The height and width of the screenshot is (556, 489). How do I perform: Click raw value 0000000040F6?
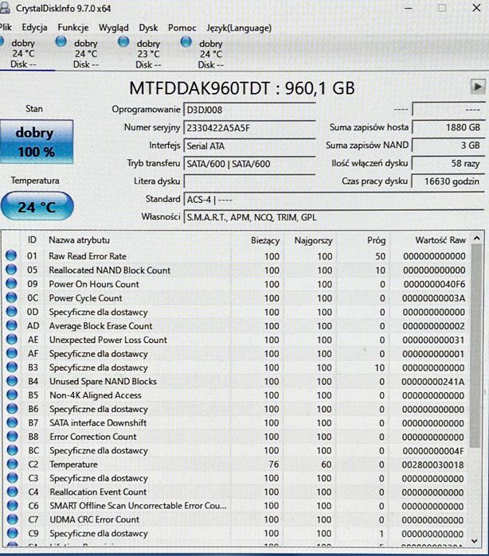434,284
